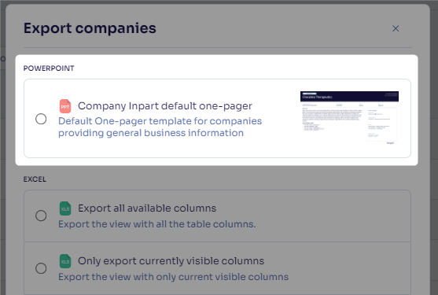Click "Export the view with only current visible columns"

click(x=173, y=277)
